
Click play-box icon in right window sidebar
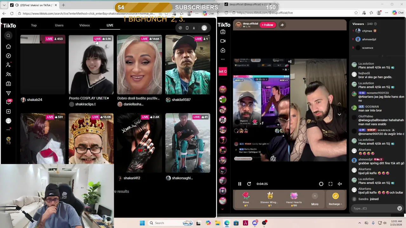(223, 50)
